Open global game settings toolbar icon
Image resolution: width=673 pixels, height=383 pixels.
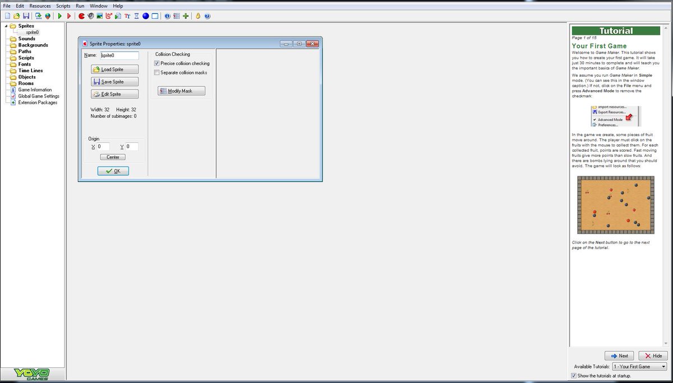click(176, 16)
